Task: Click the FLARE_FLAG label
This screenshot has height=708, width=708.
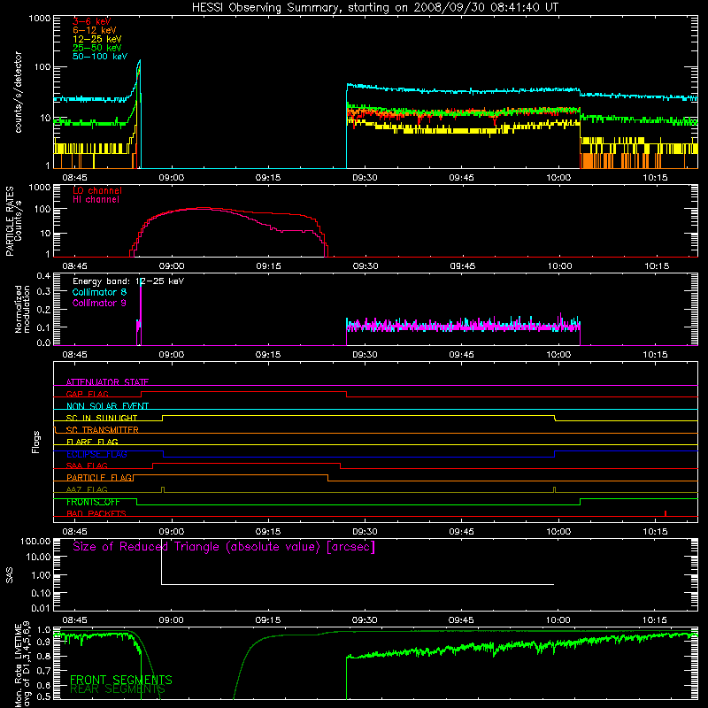Action: coord(92,442)
